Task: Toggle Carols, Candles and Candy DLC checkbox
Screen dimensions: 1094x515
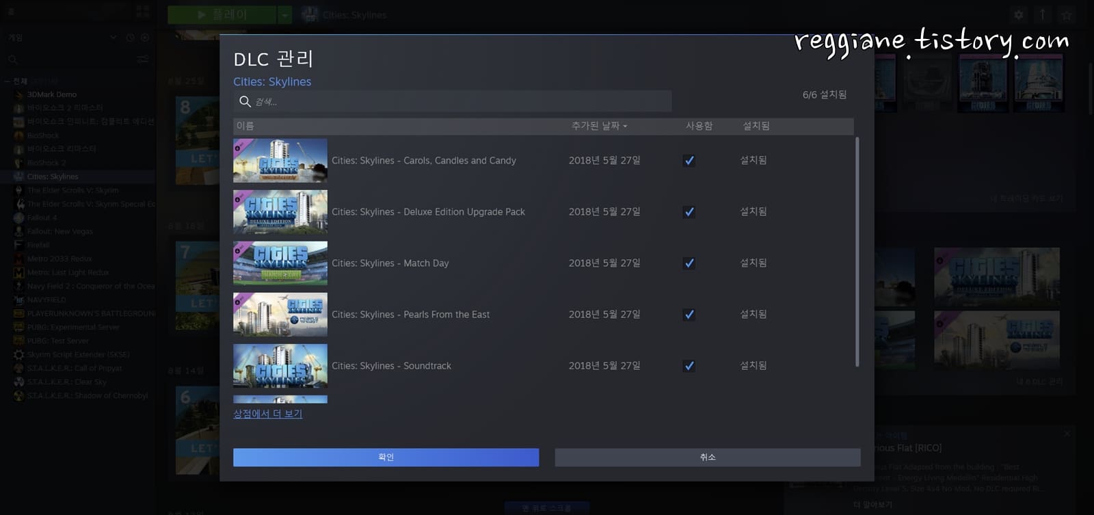Action: pos(689,161)
